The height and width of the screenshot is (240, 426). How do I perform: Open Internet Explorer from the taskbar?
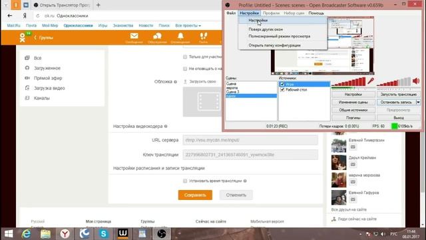[26, 234]
